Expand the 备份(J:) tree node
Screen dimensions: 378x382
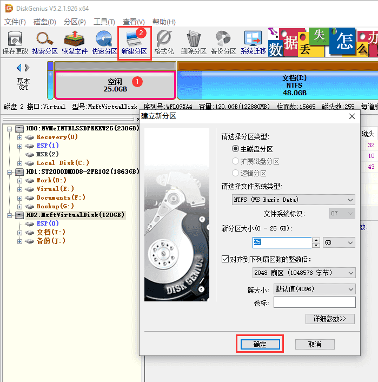click(x=19, y=241)
